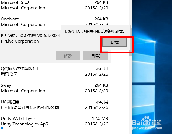Image resolution: width=172 pixels, height=134 pixels.
Task: Click the 264 KB size of Sway
Action: coord(101,85)
